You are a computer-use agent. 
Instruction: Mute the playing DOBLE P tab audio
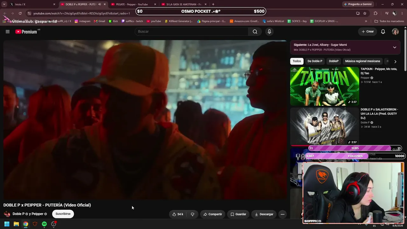[100, 4]
